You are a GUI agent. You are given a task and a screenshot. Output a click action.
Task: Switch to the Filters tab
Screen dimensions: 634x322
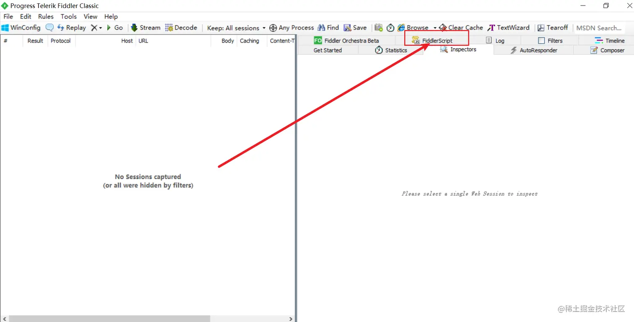pos(550,41)
